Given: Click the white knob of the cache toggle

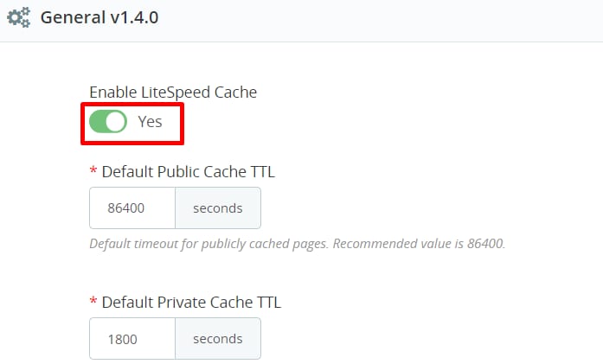Looking at the screenshot, I should [116, 122].
